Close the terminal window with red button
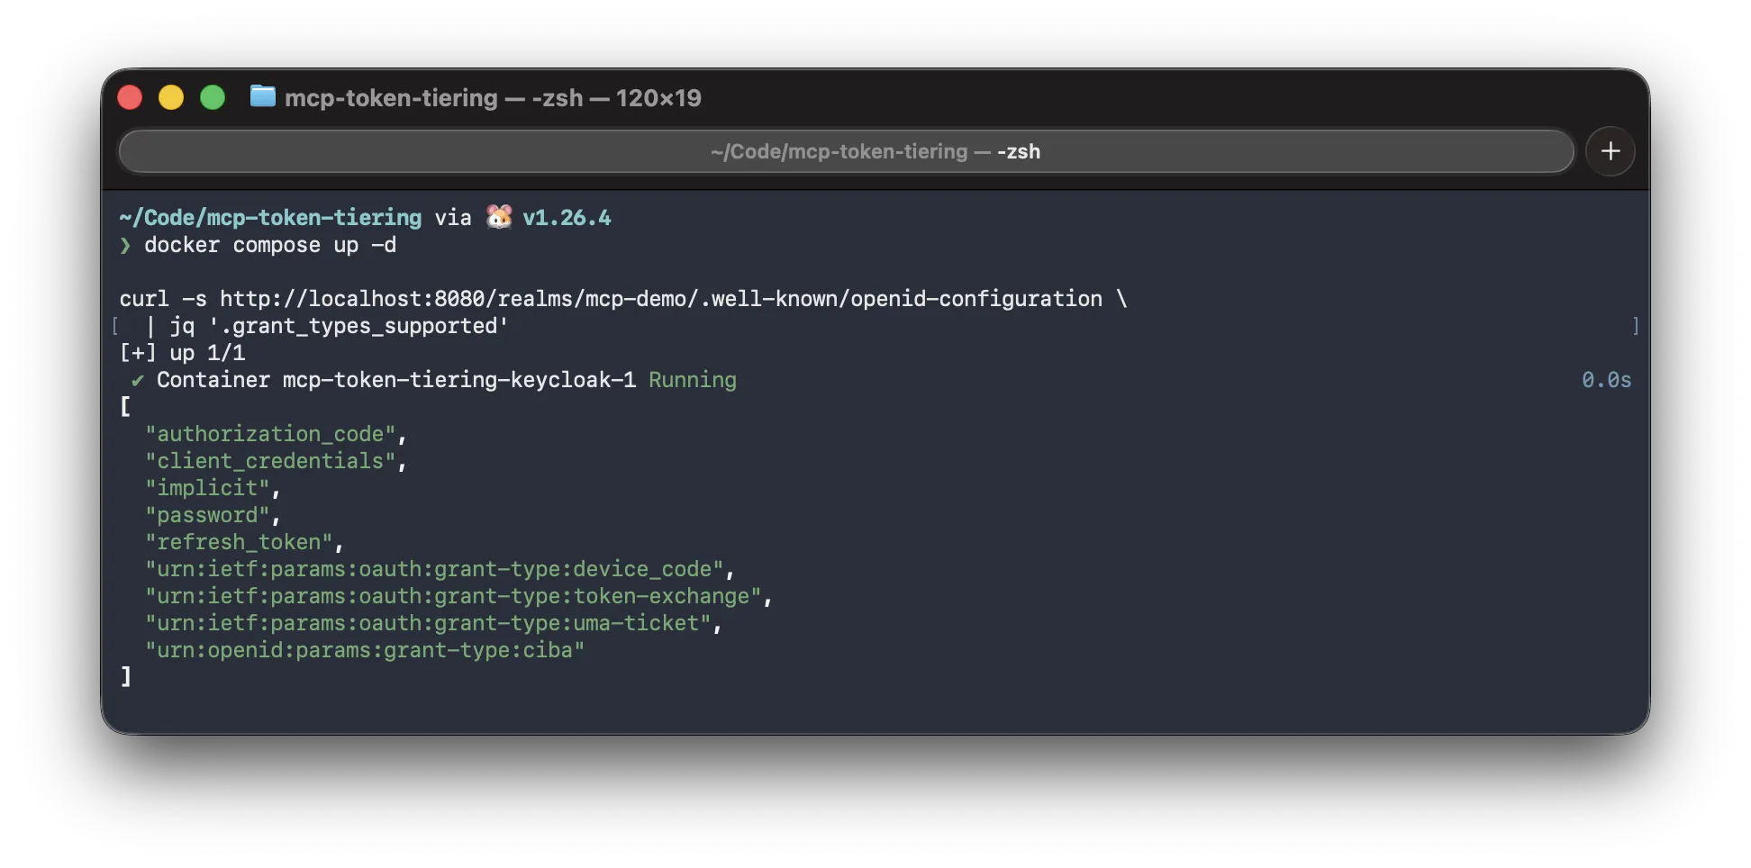Image resolution: width=1751 pixels, height=868 pixels. coord(130,97)
